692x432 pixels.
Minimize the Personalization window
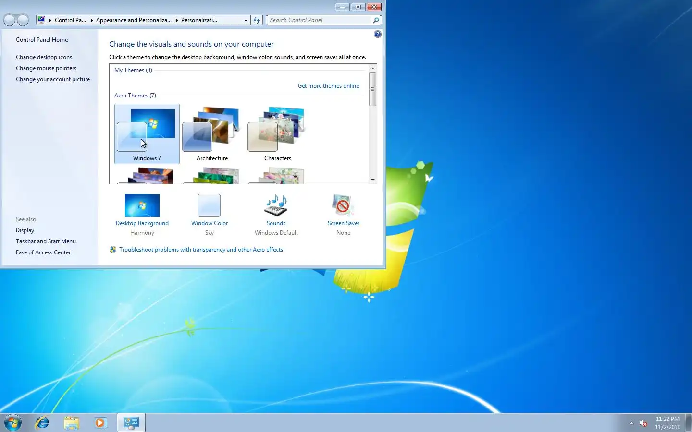[342, 7]
